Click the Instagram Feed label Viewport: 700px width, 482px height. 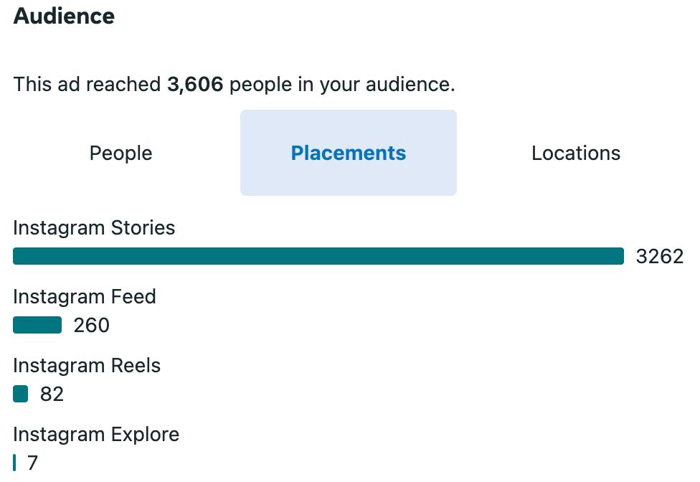(85, 297)
